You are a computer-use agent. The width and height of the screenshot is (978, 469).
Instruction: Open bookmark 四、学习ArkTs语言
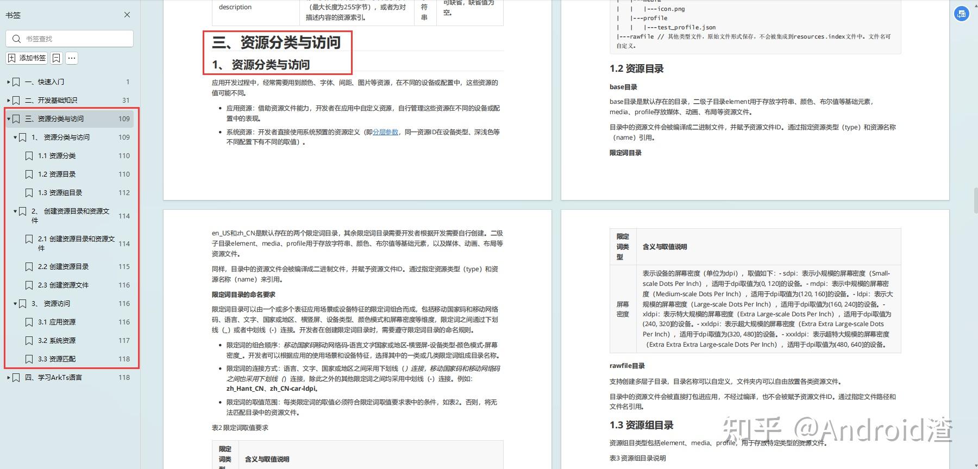click(53, 378)
